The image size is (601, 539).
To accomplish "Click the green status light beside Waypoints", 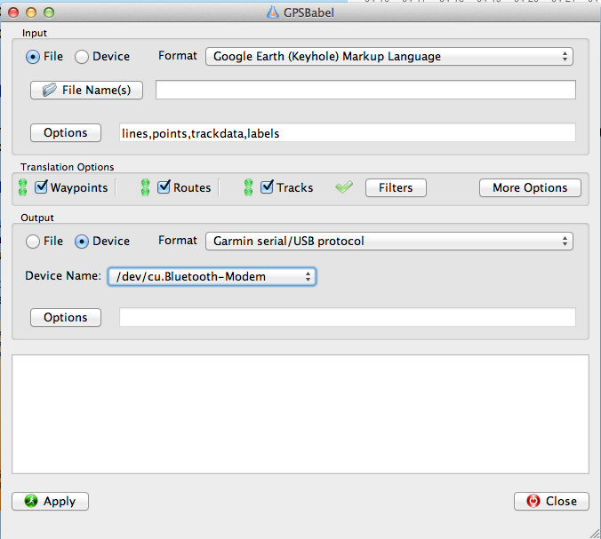I will pos(22,187).
